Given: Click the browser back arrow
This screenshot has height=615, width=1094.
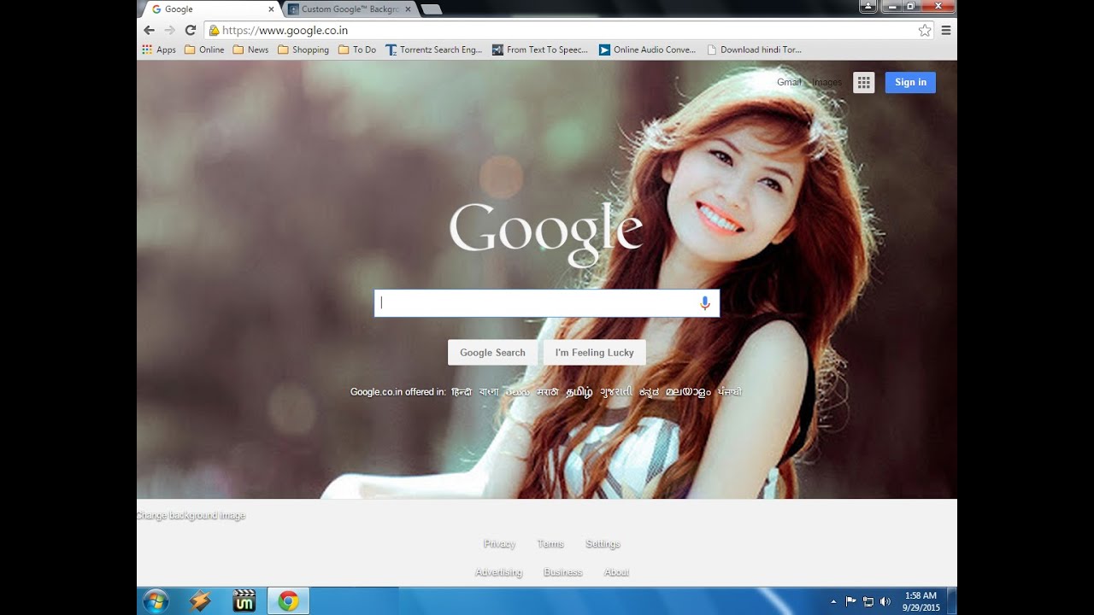Looking at the screenshot, I should point(150,30).
